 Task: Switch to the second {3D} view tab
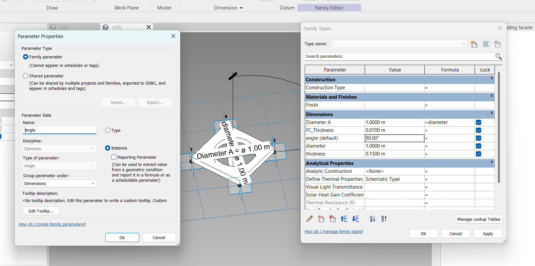click(117, 27)
